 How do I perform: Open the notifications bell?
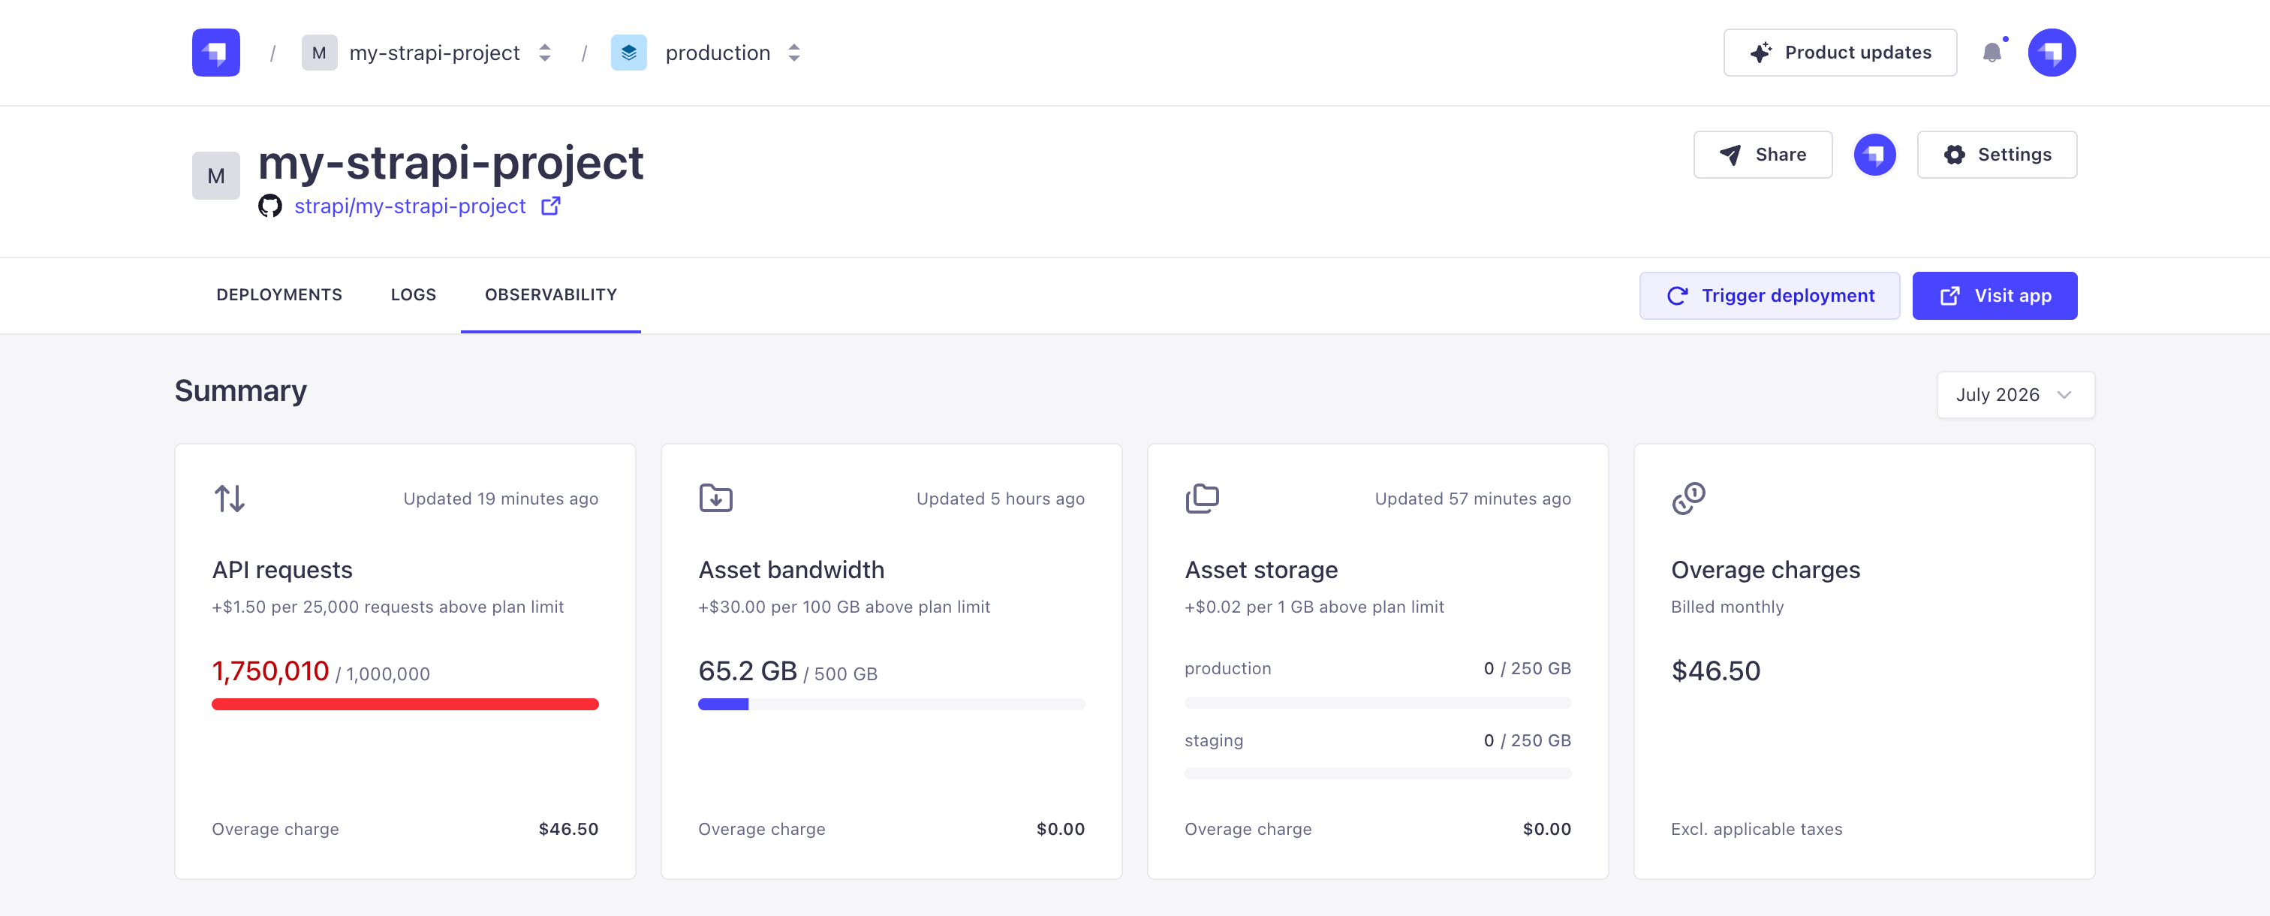[x=1992, y=53]
